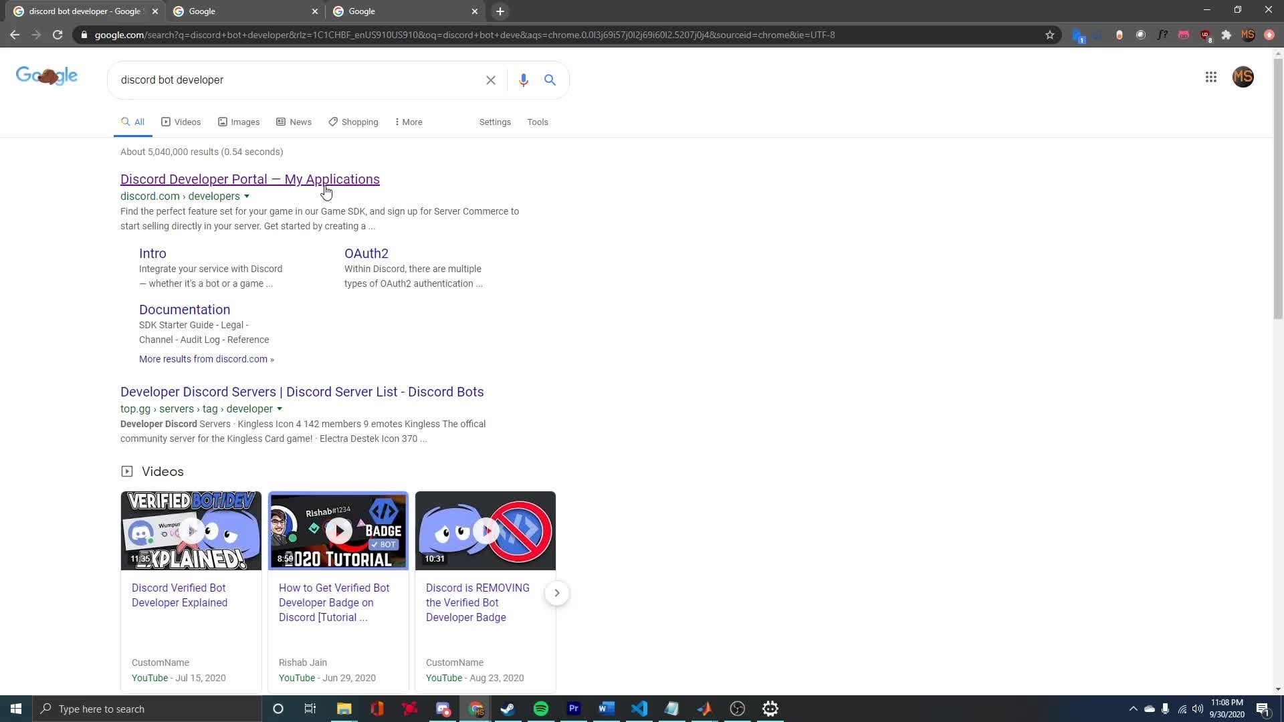Open a new browser tab

tap(500, 11)
